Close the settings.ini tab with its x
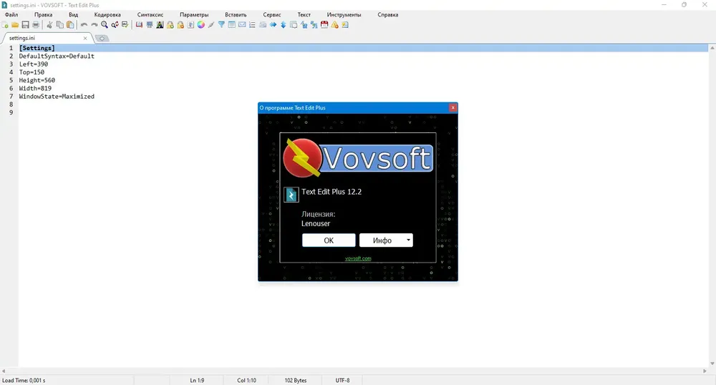Screen dimensions: 716x385 [85, 39]
